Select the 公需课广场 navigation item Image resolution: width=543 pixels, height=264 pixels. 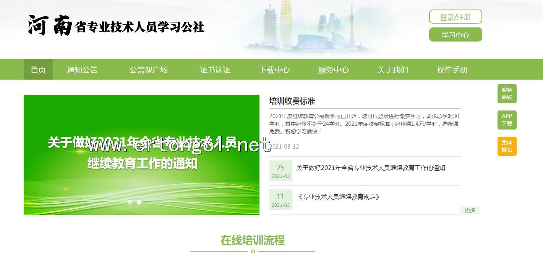pos(148,70)
